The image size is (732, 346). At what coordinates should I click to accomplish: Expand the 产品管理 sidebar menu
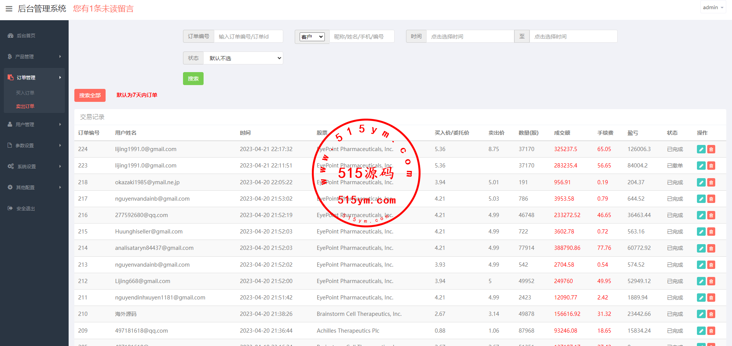click(x=34, y=56)
